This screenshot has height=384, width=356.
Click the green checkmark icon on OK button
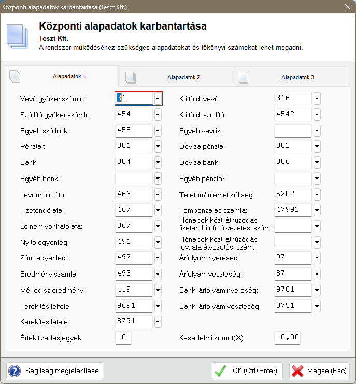[221, 371]
